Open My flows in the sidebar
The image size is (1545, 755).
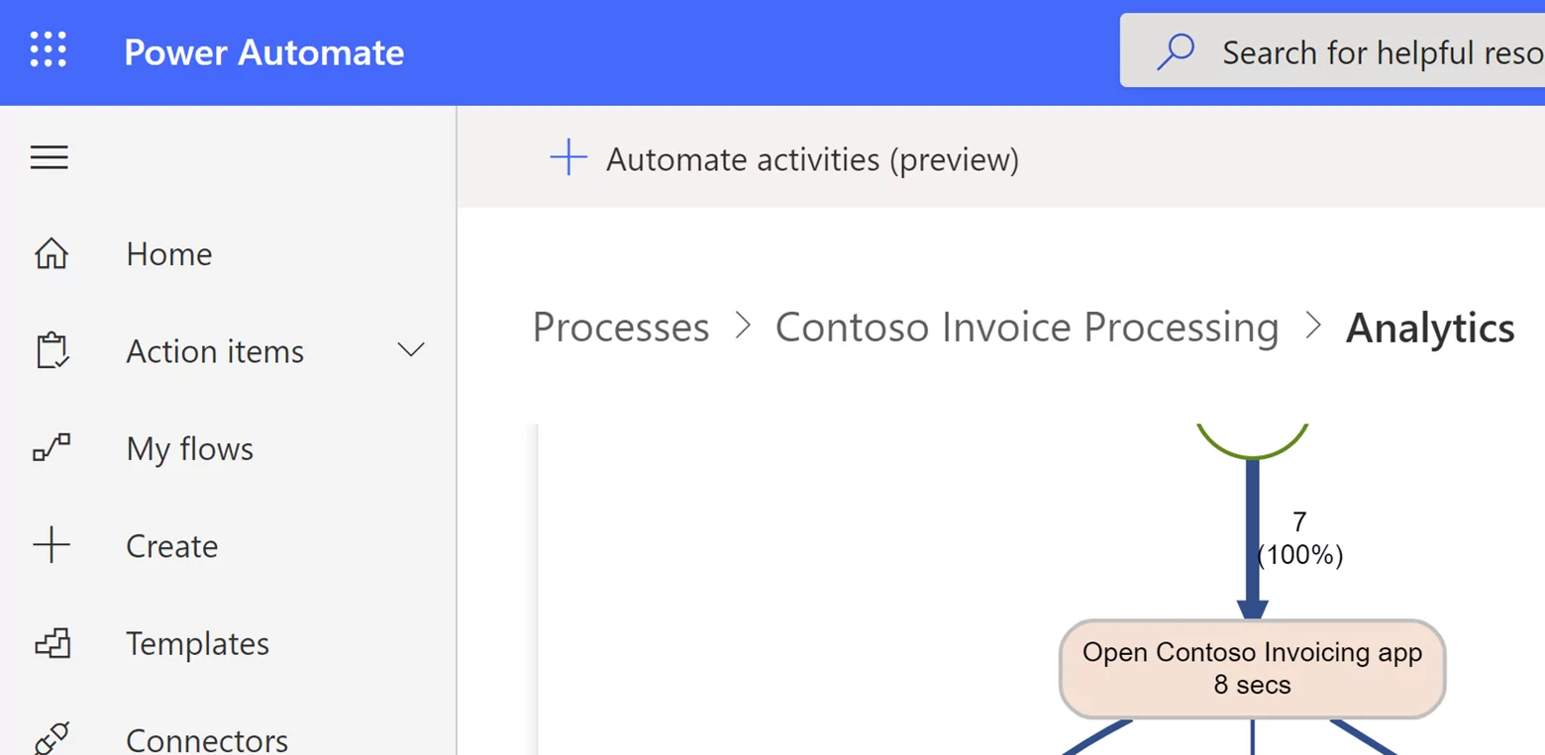coord(190,449)
